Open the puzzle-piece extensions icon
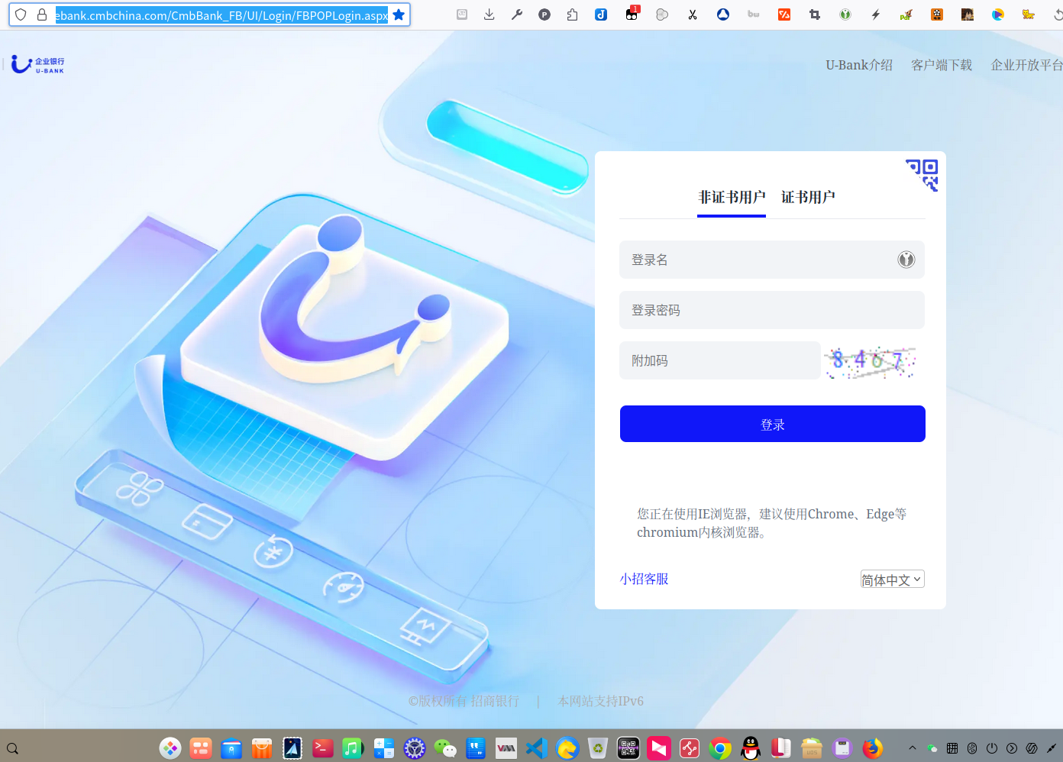The width and height of the screenshot is (1063, 762). (572, 15)
